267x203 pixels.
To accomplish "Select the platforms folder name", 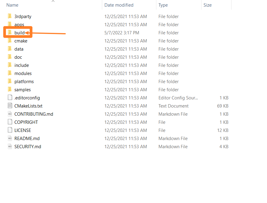I will [24, 82].
